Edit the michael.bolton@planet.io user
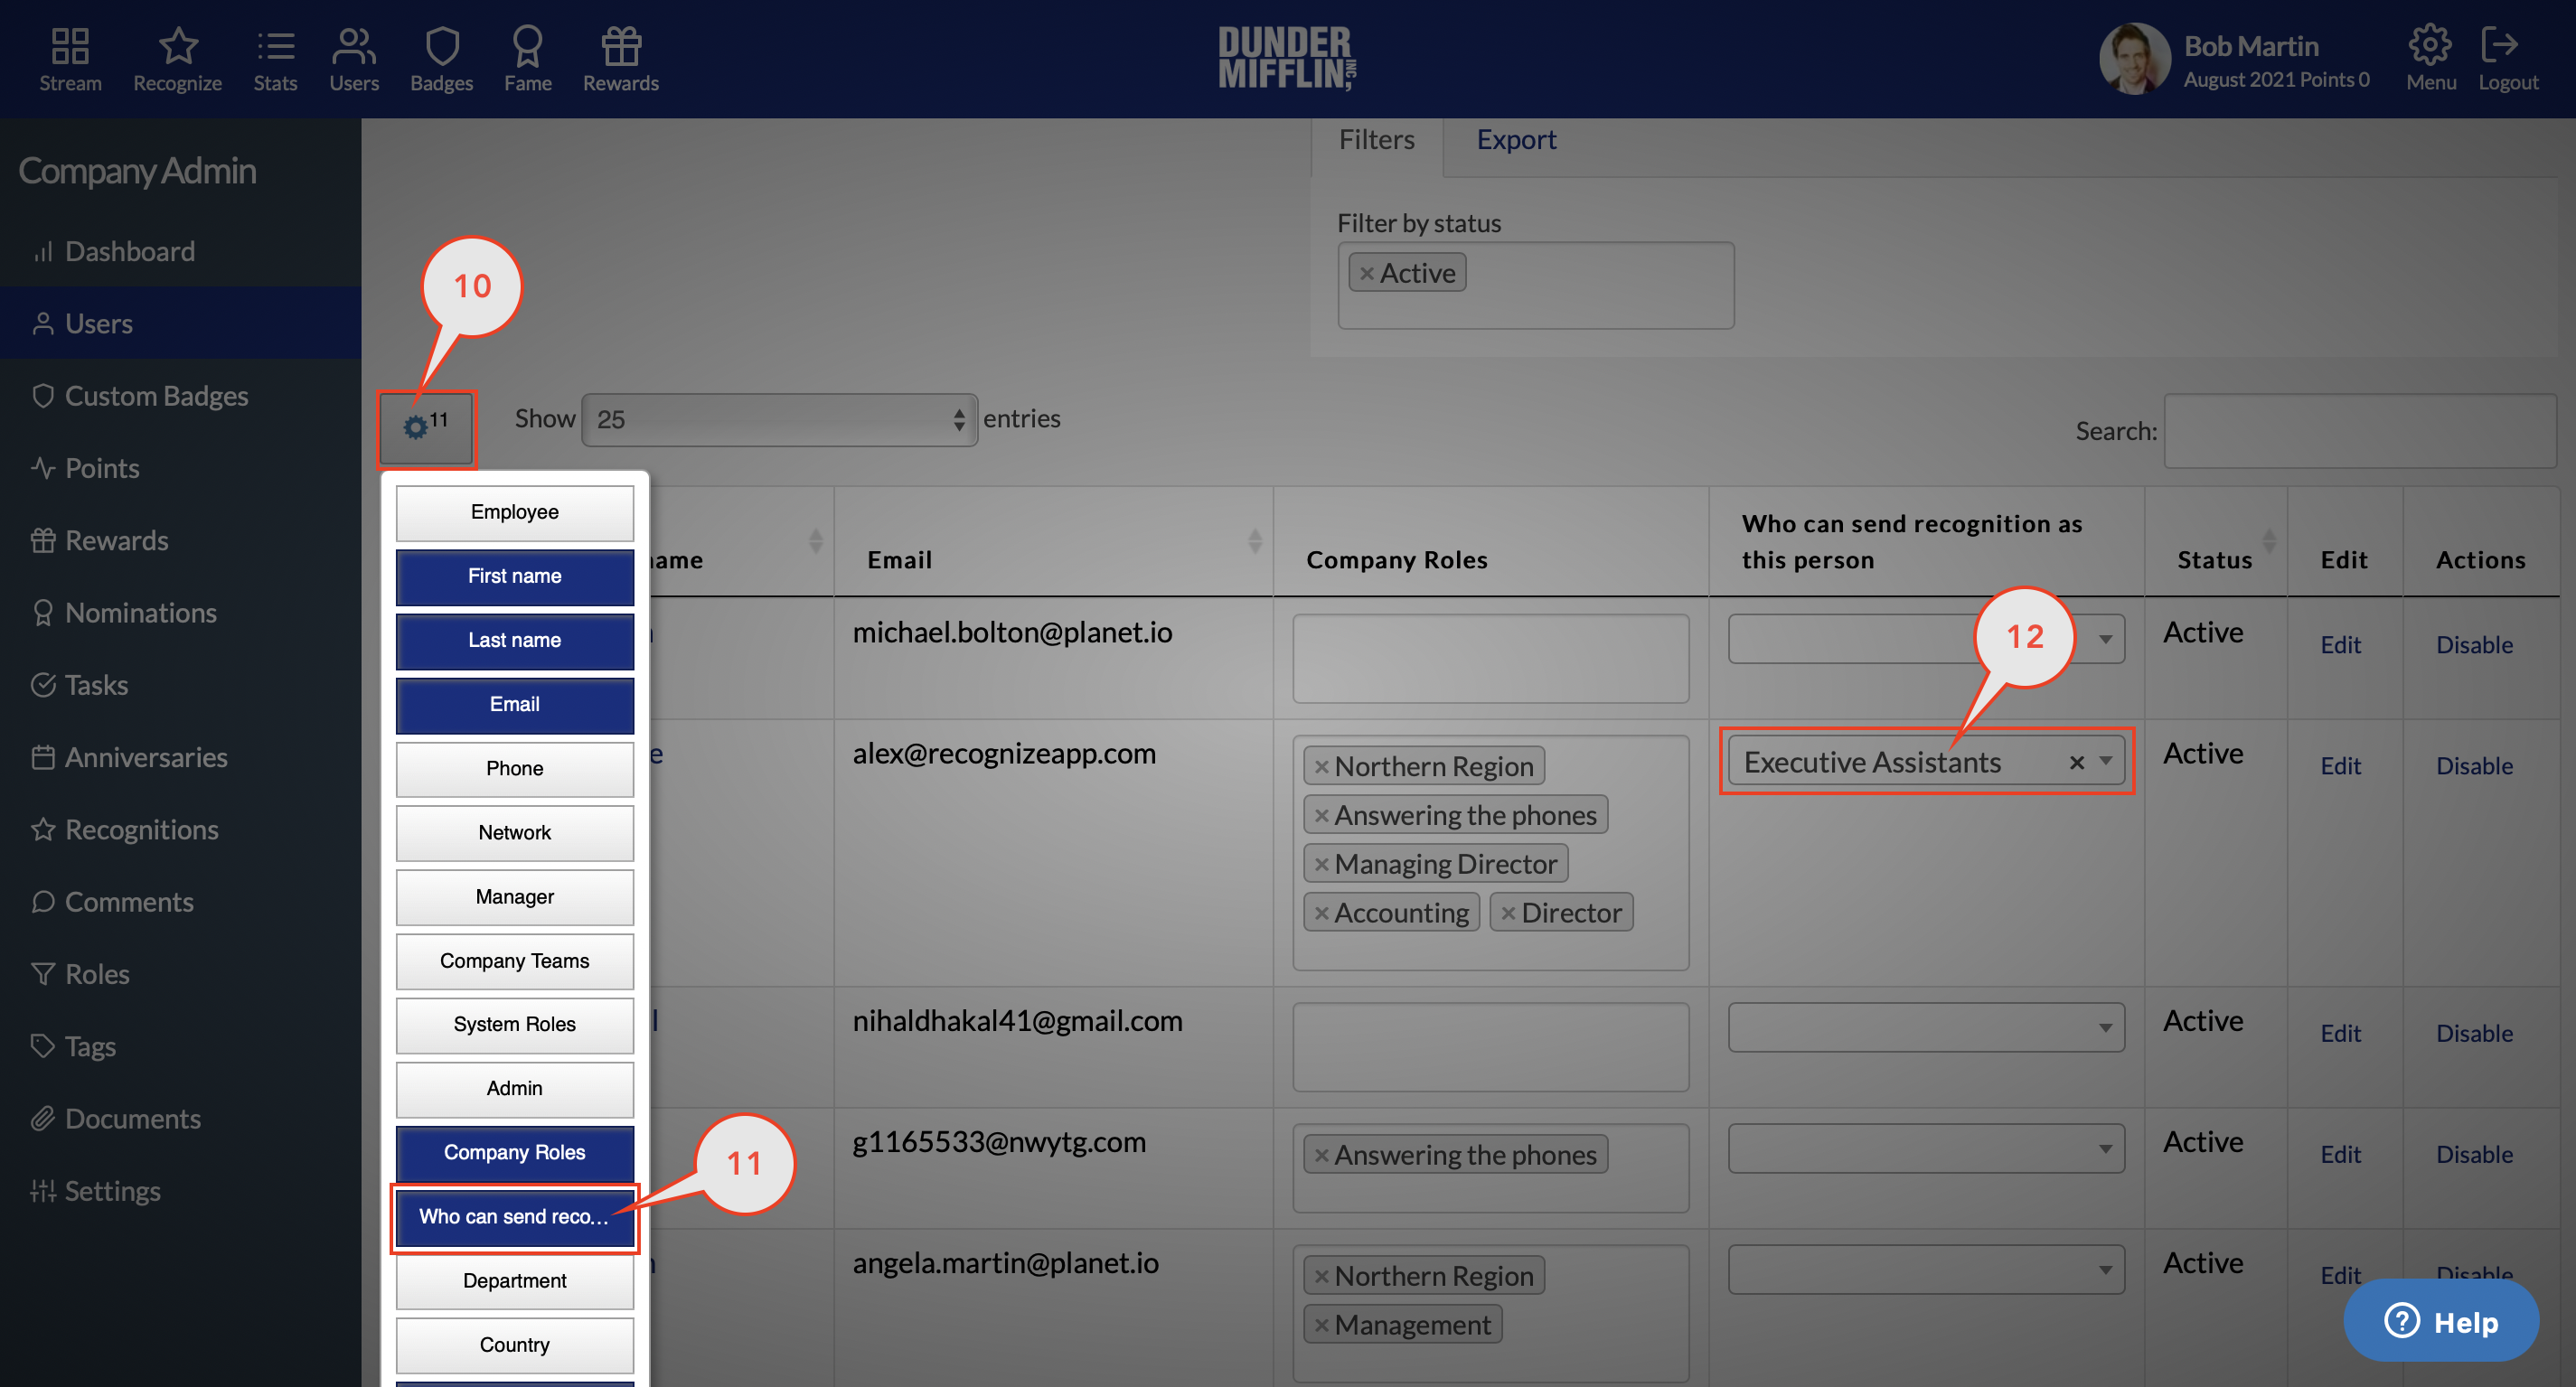 pos(2339,645)
